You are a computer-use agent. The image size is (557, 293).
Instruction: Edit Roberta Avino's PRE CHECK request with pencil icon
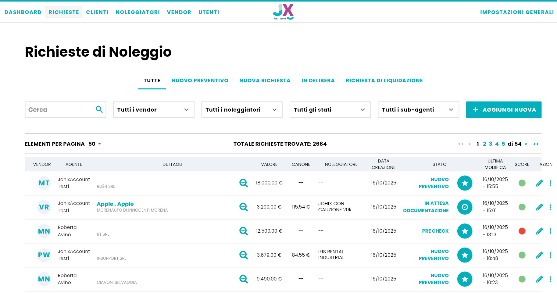pos(540,231)
